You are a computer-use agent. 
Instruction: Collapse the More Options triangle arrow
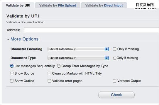click(8, 39)
